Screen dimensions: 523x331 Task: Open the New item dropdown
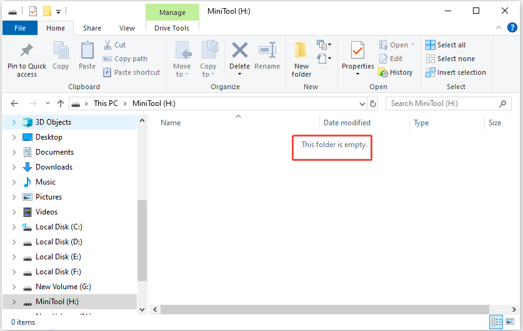click(324, 45)
